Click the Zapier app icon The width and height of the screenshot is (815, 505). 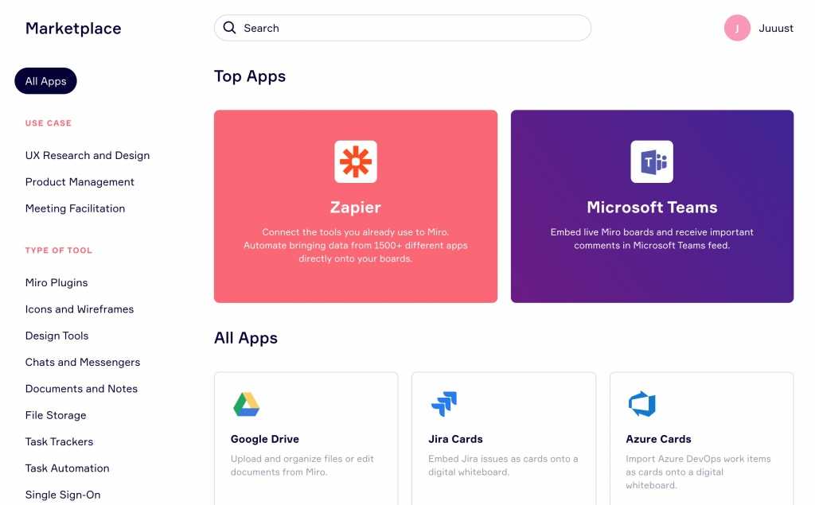pyautogui.click(x=356, y=161)
